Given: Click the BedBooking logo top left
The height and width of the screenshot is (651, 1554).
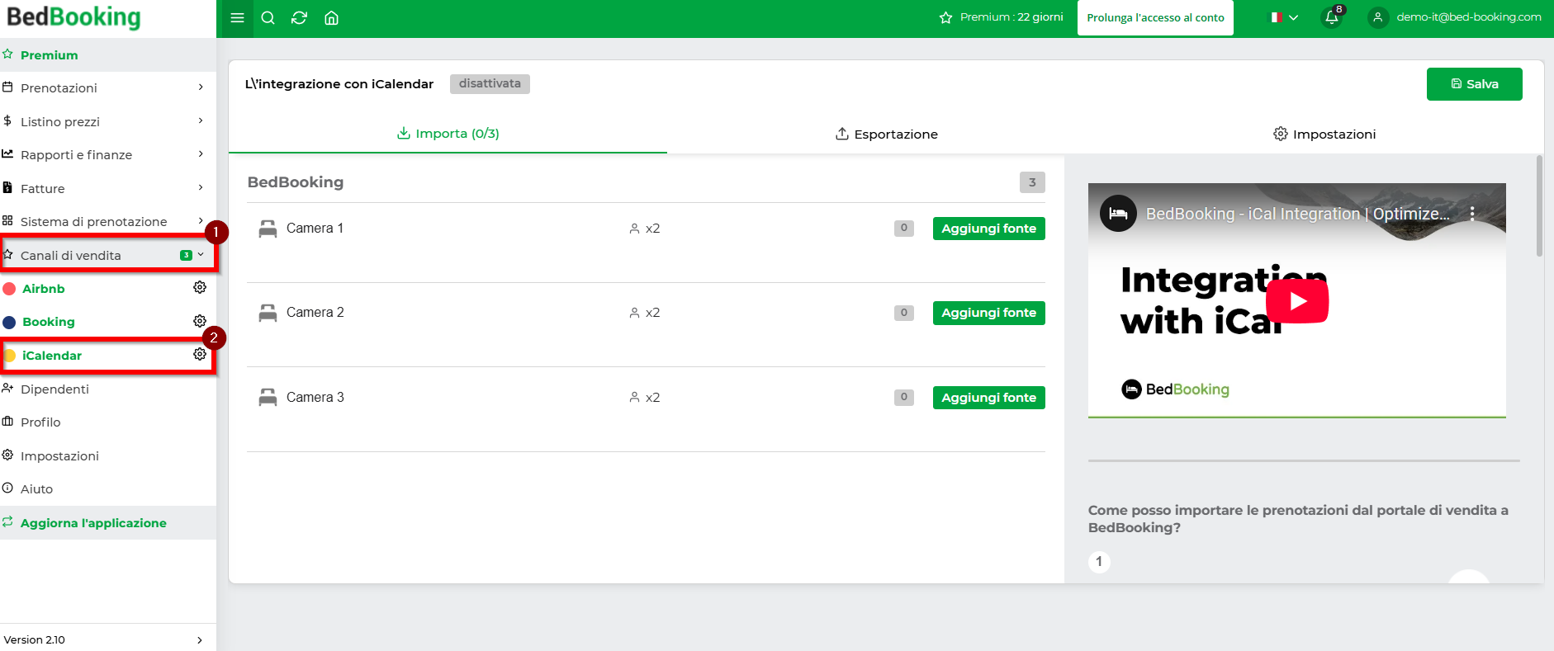Looking at the screenshot, I should click(73, 17).
